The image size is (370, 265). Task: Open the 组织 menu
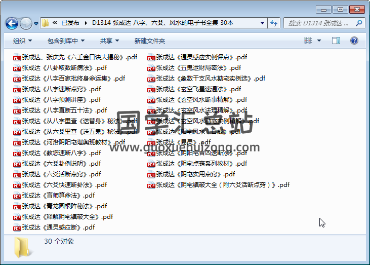click(22, 41)
